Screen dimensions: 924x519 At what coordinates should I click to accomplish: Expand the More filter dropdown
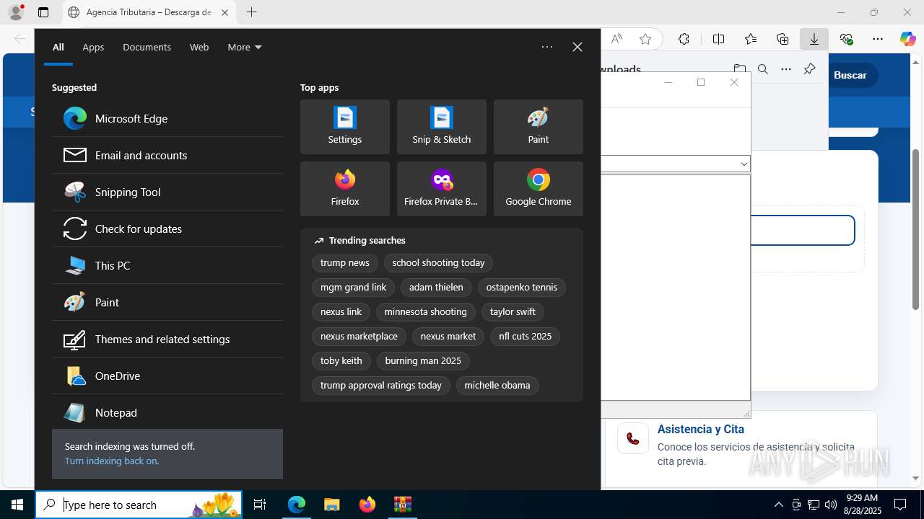click(x=245, y=47)
